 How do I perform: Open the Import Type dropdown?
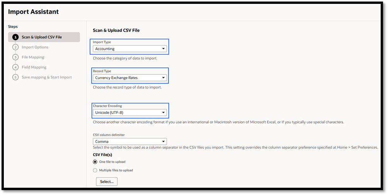[130, 49]
